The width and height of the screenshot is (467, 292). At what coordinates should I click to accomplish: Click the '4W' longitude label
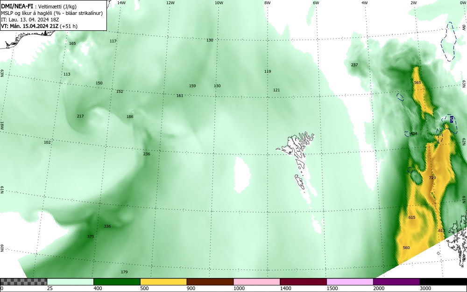pos(365,3)
